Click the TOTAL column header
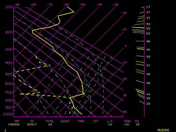Image resolution: width=176 pixels, height=132 pixels. pos(50,121)
